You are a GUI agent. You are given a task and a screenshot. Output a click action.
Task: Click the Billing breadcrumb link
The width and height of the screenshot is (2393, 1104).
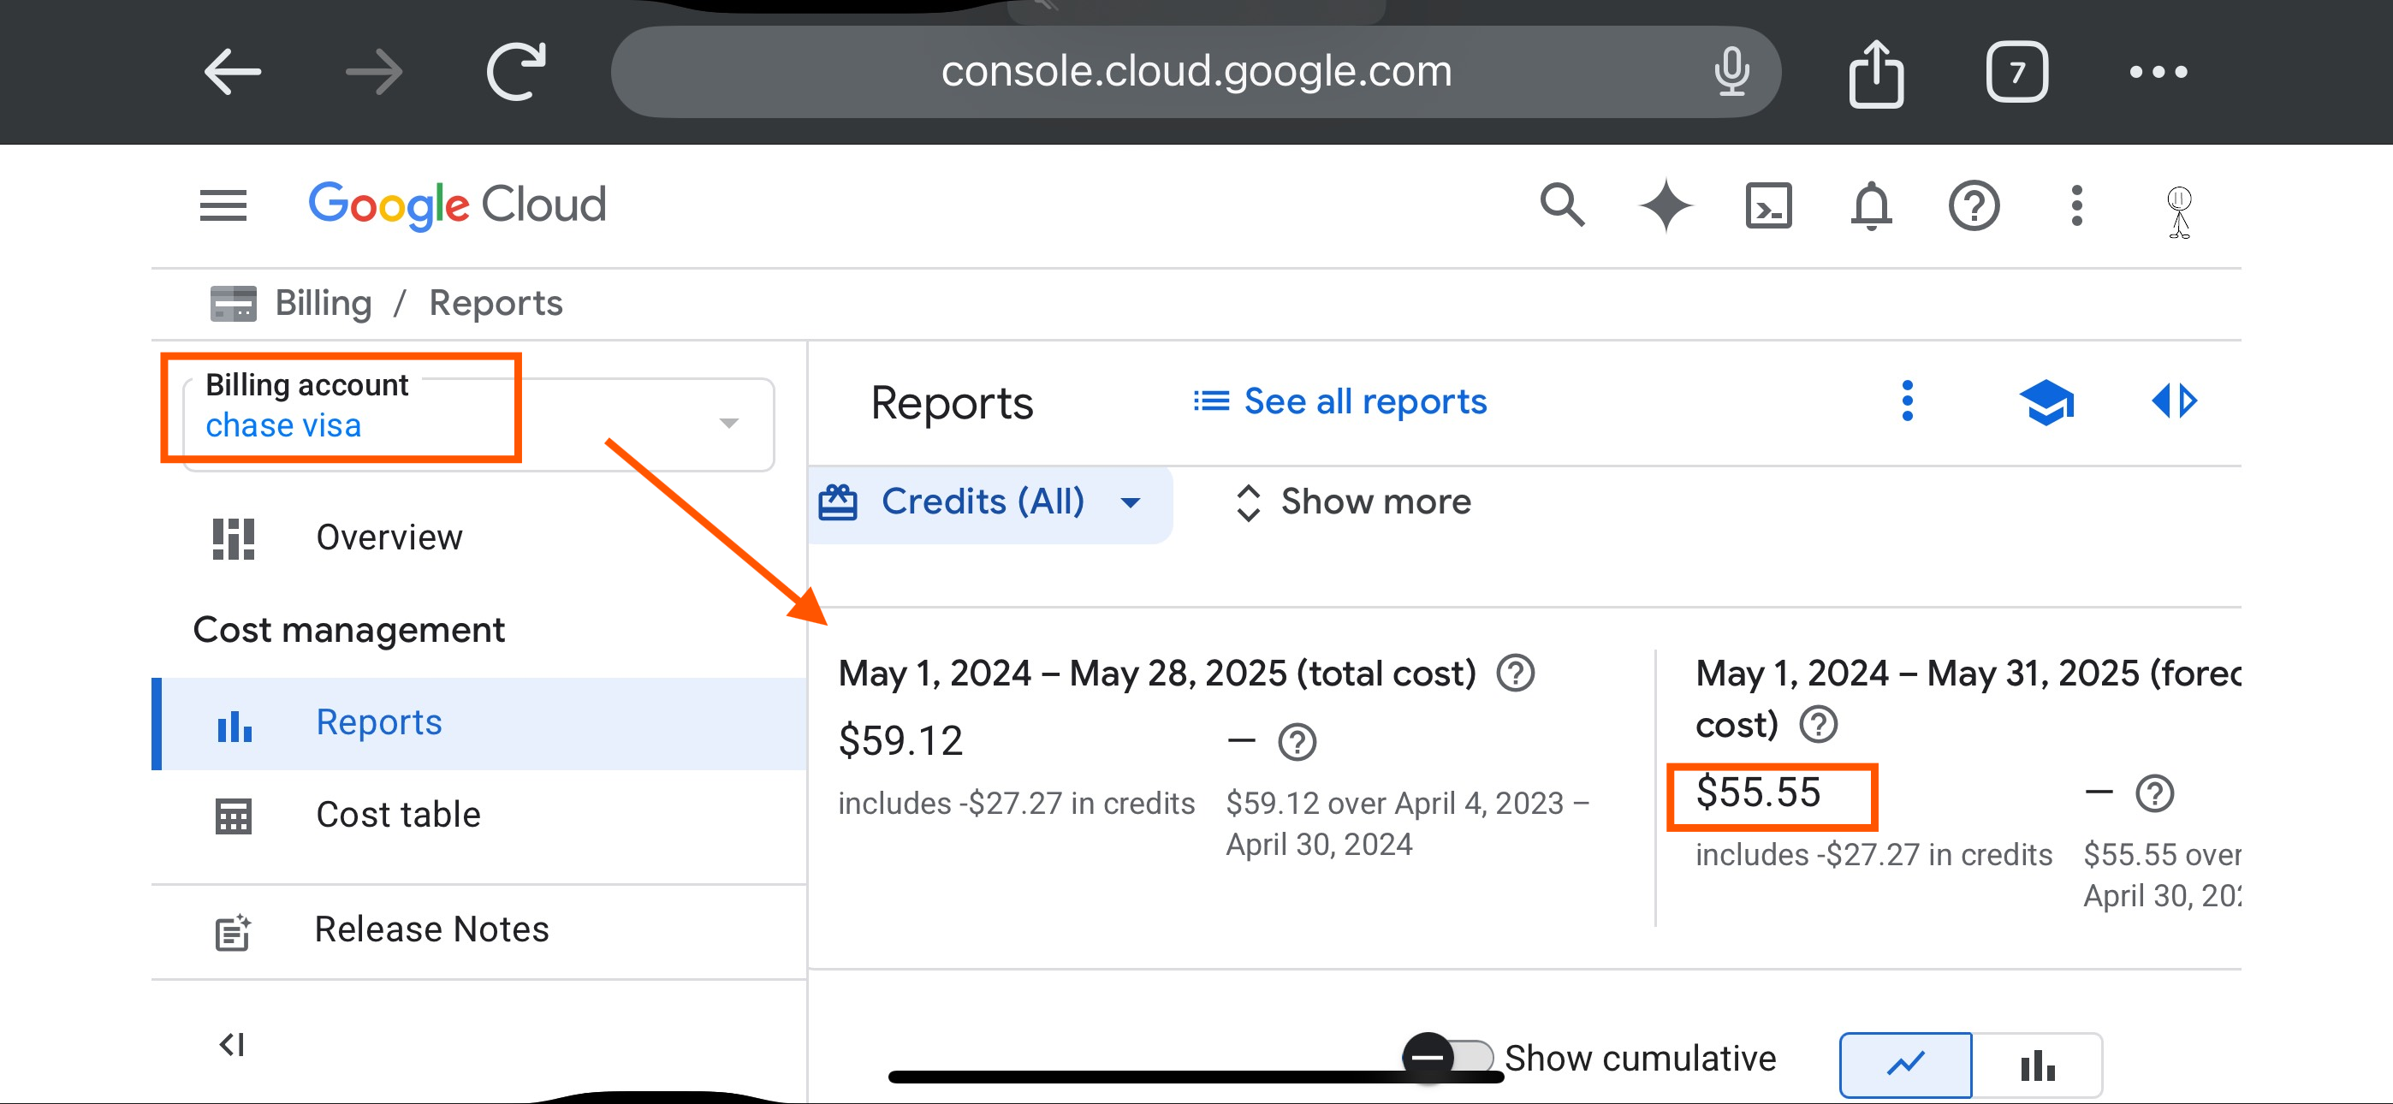click(324, 303)
